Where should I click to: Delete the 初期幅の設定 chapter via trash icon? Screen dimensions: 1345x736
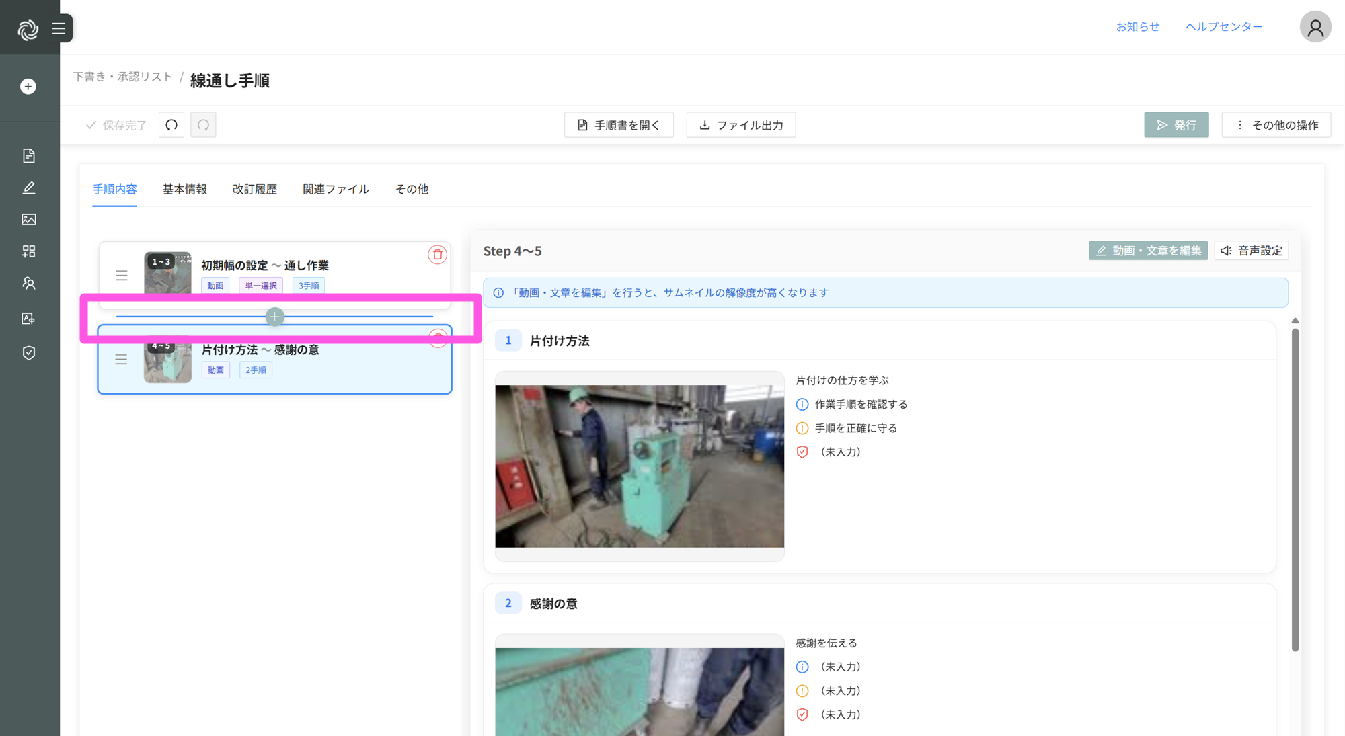click(x=437, y=255)
